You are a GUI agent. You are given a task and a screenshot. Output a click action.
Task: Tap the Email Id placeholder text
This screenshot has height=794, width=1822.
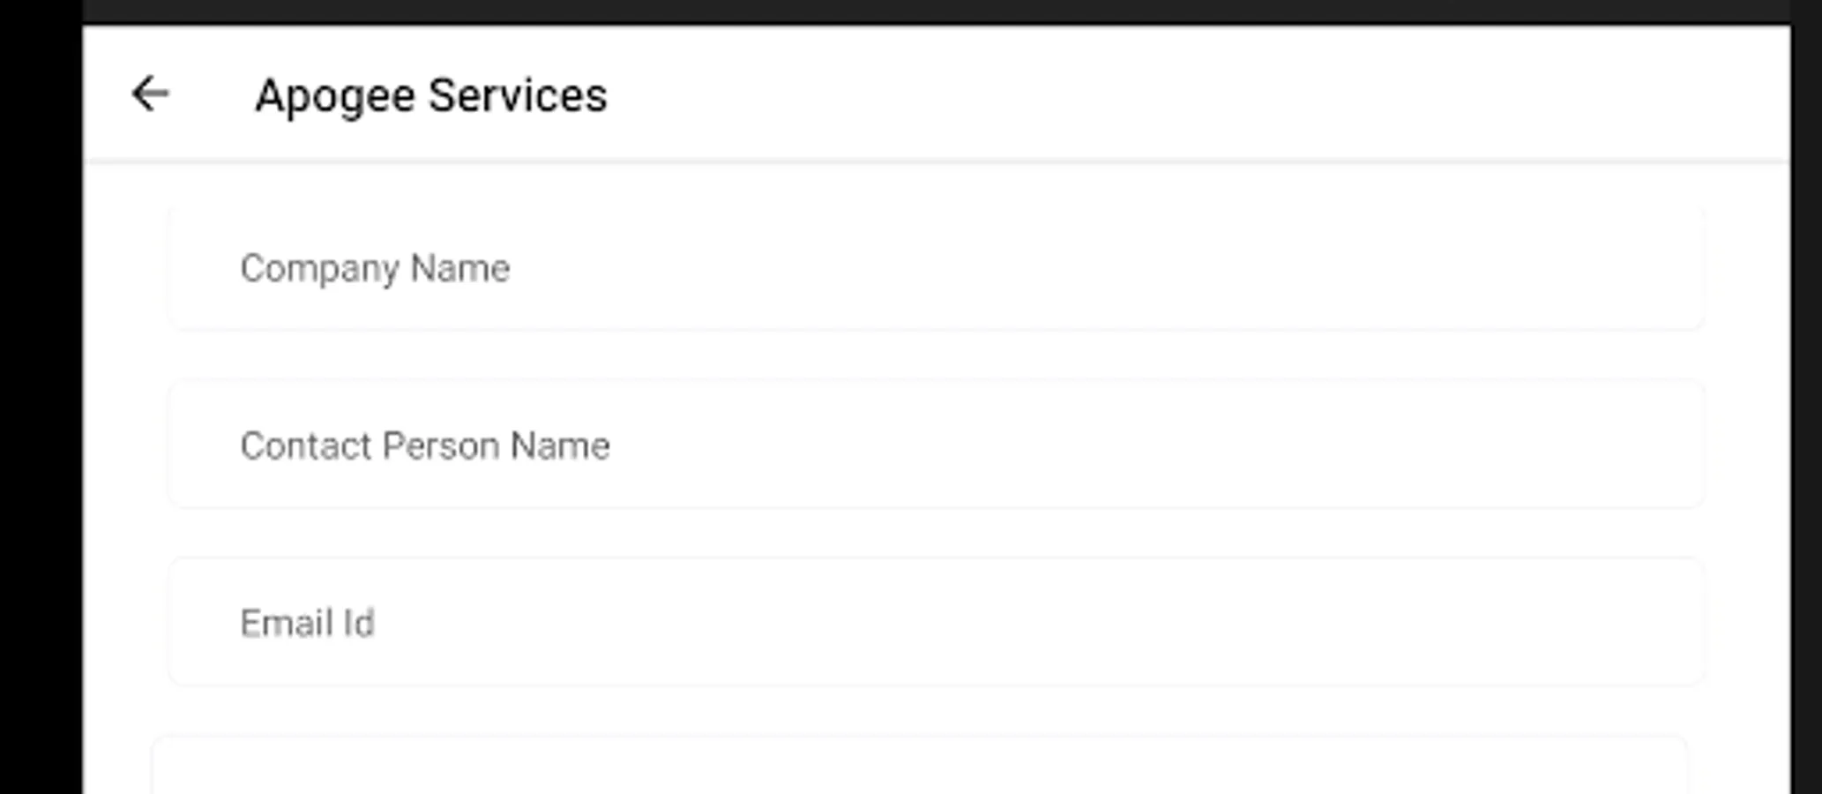307,623
